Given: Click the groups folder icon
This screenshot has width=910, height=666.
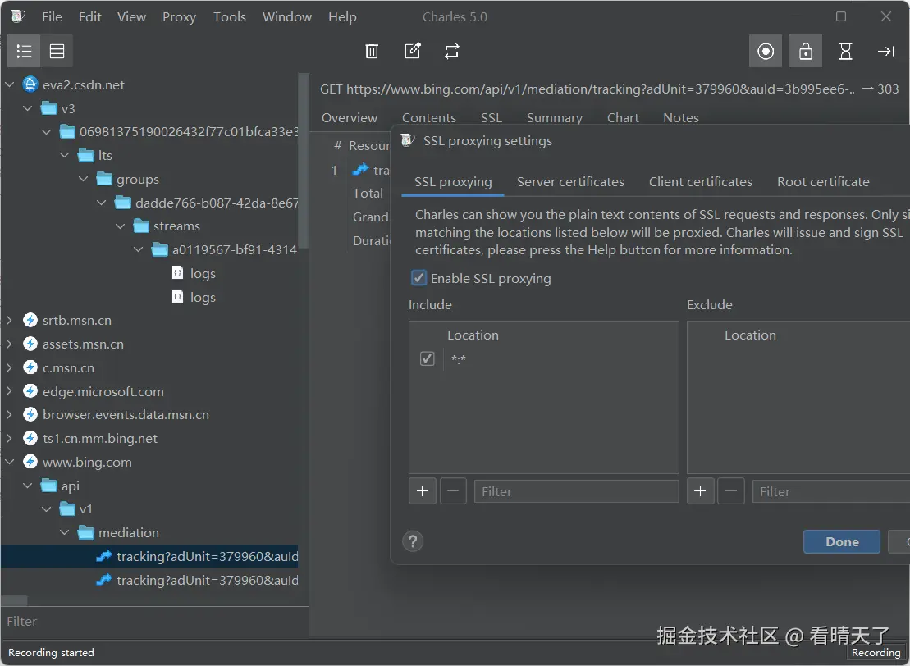Looking at the screenshot, I should [x=104, y=180].
